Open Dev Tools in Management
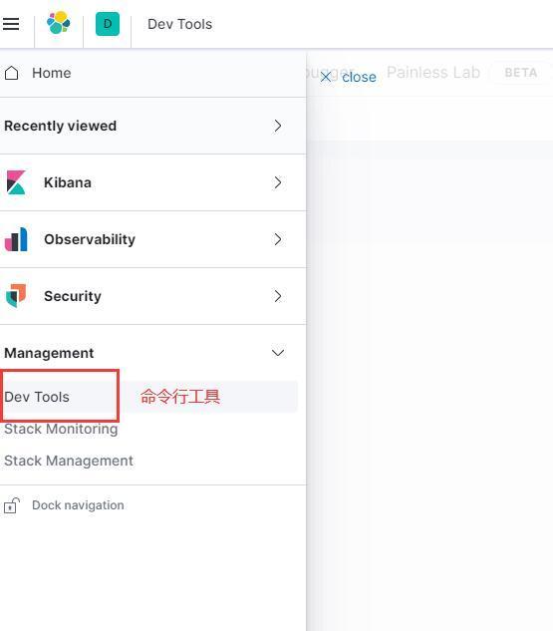 37,397
